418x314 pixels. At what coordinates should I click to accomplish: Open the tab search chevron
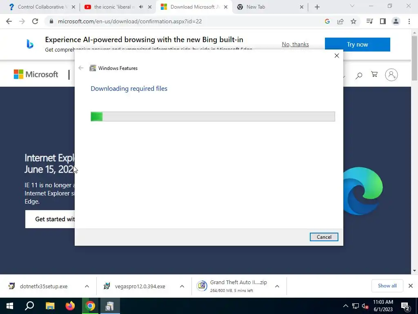[352, 6]
